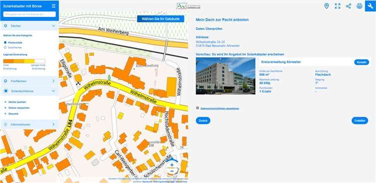Click the Informationen icon in sidebar
This screenshot has width=376, height=183.
(x=5, y=125)
